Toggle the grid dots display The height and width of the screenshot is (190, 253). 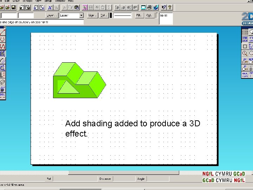[x=245, y=32]
